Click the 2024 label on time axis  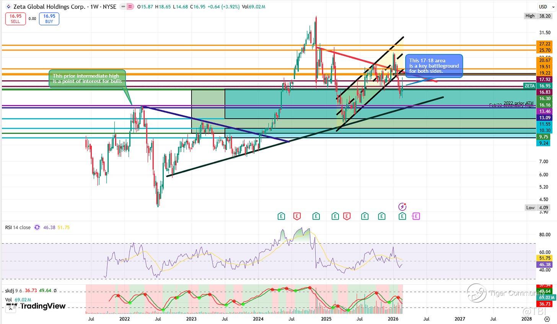click(258, 318)
